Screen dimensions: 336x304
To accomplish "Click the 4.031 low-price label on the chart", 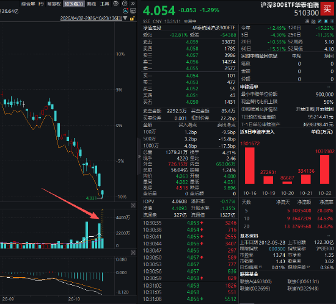I will coord(91,198).
